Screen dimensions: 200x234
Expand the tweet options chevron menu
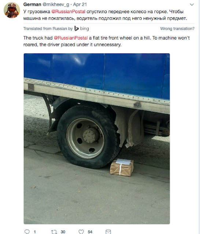pyautogui.click(x=192, y=4)
